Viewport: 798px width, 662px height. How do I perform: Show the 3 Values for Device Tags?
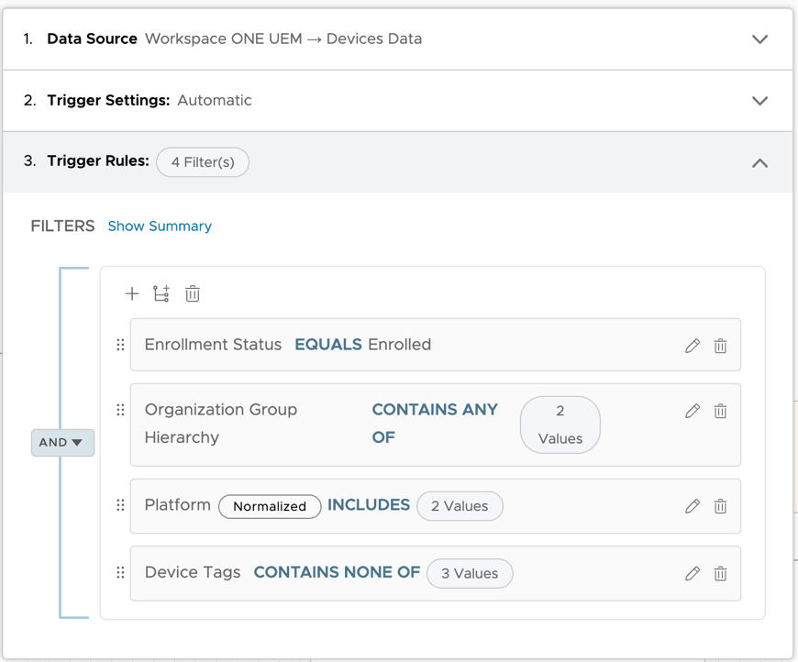point(470,574)
